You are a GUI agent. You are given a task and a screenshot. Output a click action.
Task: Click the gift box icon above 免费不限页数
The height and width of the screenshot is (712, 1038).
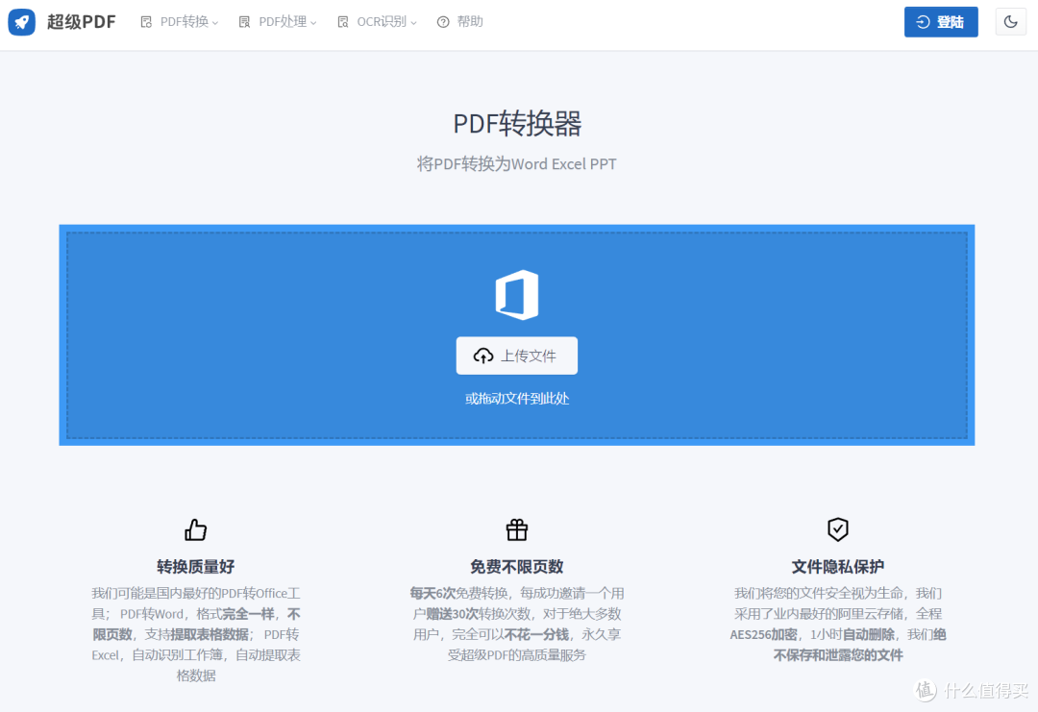(x=517, y=529)
